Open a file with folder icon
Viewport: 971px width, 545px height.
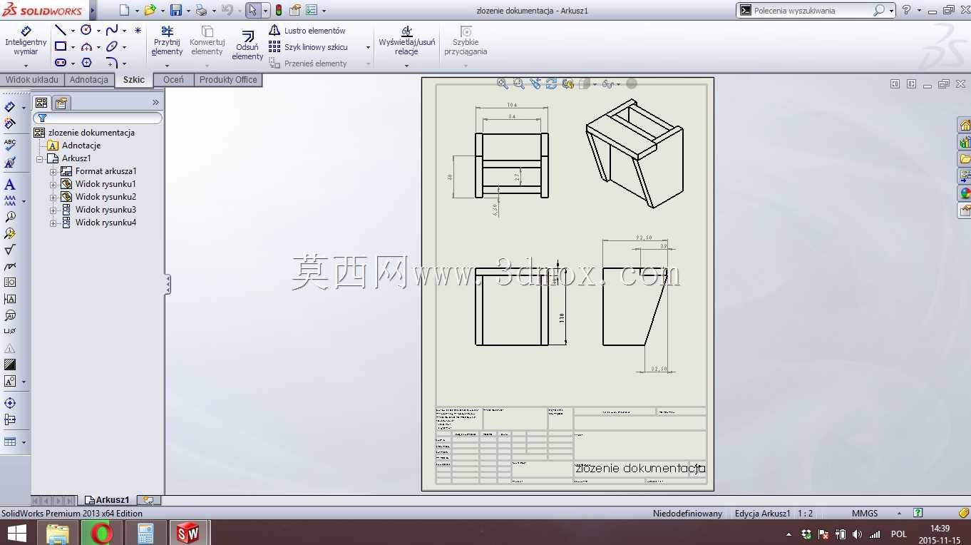point(150,10)
